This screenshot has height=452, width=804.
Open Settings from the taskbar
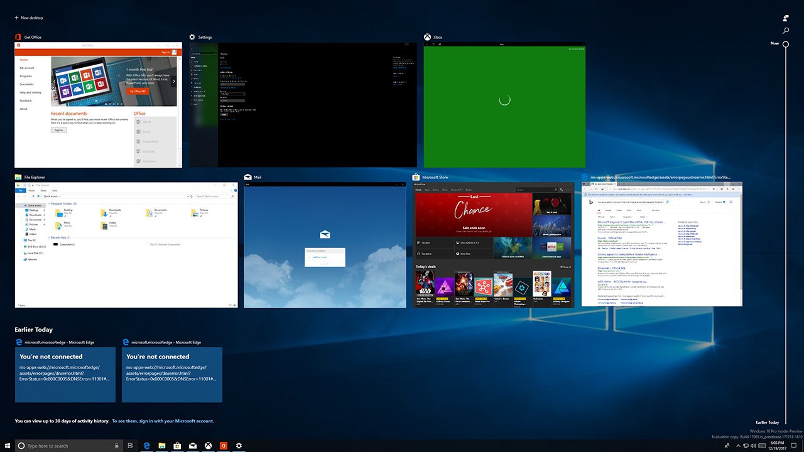click(239, 446)
